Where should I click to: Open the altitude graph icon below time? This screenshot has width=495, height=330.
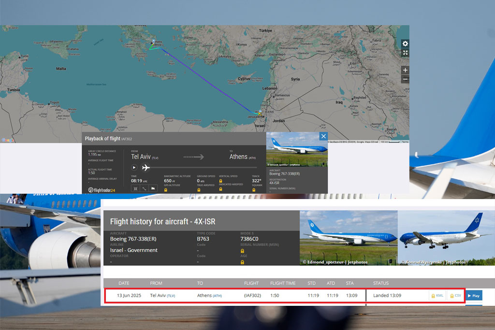click(153, 188)
